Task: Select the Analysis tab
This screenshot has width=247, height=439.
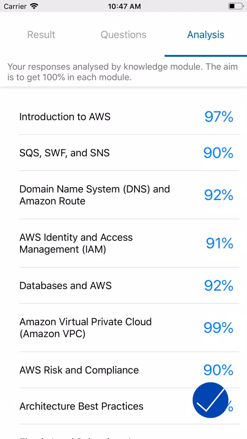Action: (206, 35)
